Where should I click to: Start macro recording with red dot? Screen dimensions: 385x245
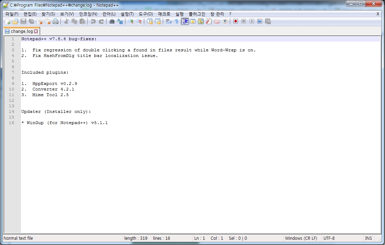pos(235,21)
